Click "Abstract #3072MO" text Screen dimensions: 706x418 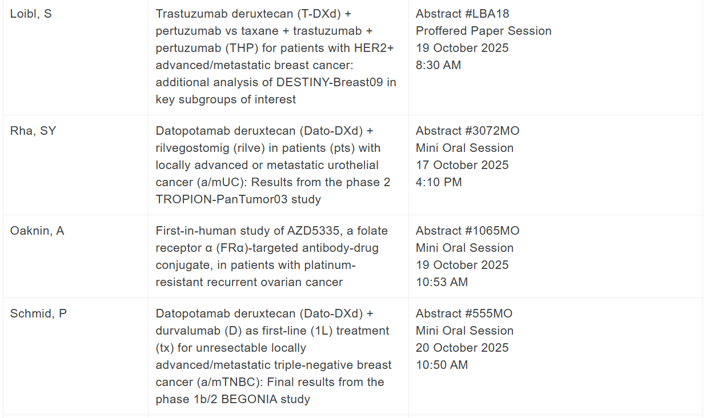click(467, 131)
